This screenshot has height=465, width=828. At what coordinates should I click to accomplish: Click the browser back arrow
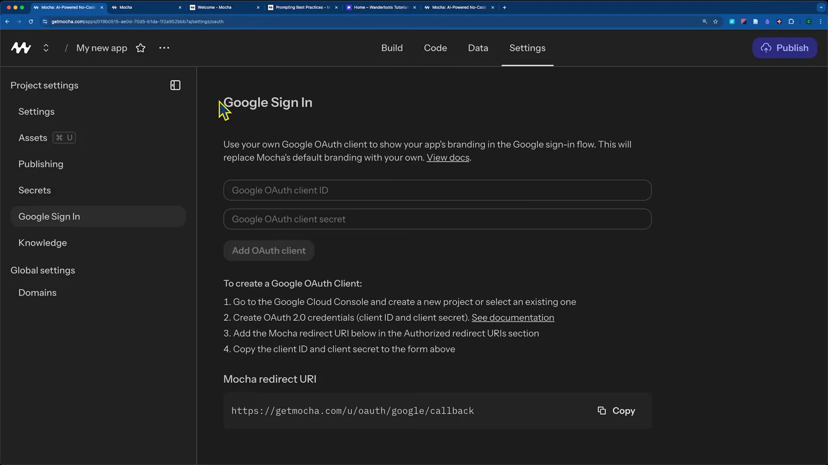point(7,22)
